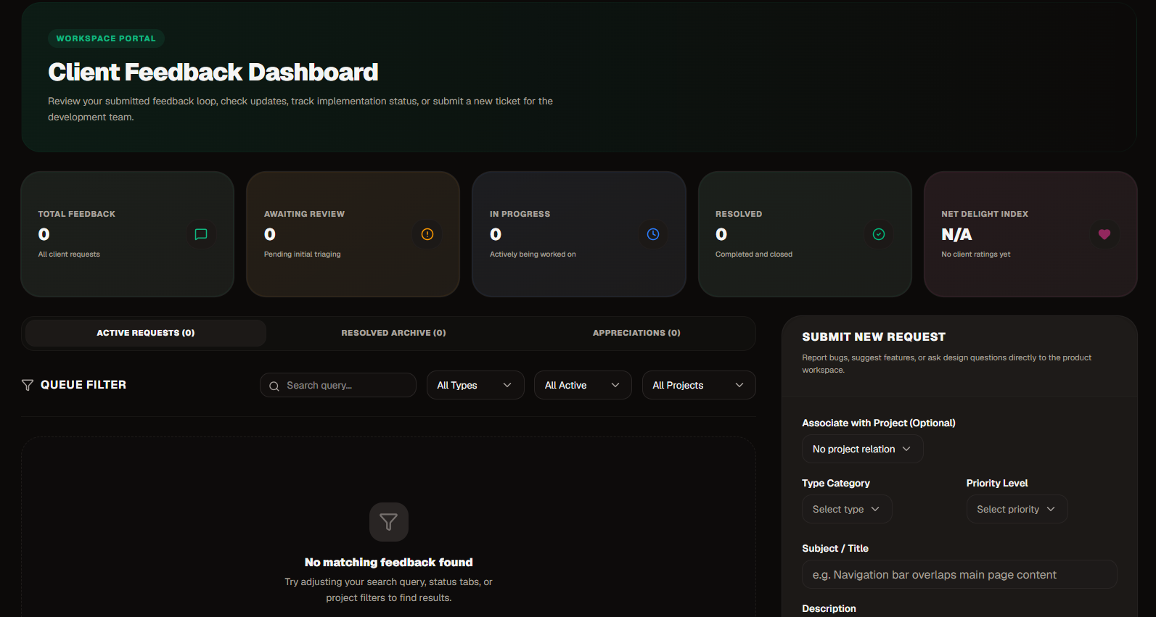Expand the No project relation dropdown
The image size is (1156, 617).
(862, 449)
